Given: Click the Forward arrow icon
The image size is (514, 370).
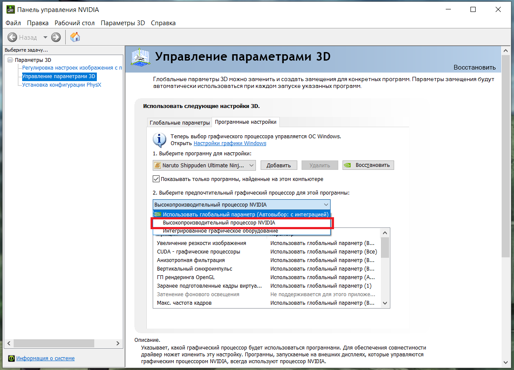Looking at the screenshot, I should [x=56, y=38].
